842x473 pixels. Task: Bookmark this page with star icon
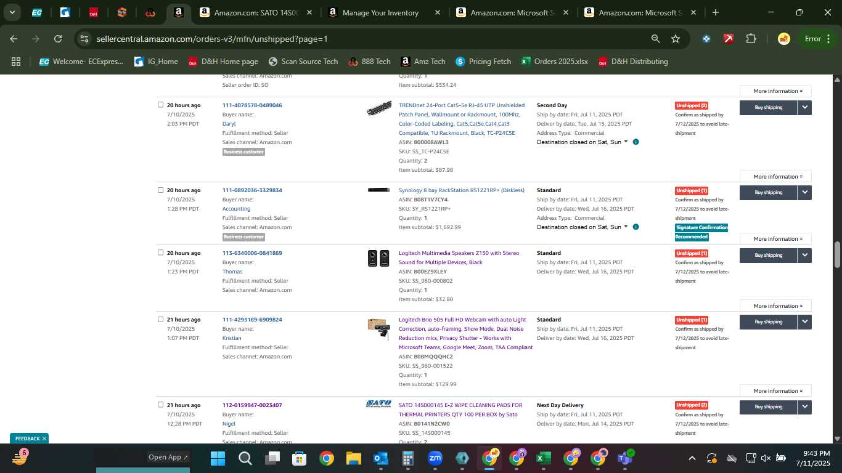pyautogui.click(x=676, y=39)
